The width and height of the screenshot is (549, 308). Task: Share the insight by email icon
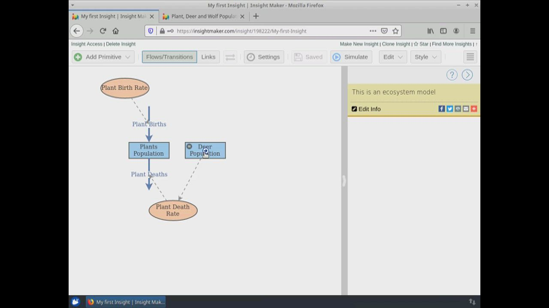(466, 109)
